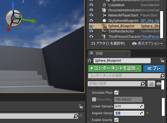The height and width of the screenshot is (123, 167).
Task: Click the SkySphereBlueprint sphere icon
Action: [104, 21]
